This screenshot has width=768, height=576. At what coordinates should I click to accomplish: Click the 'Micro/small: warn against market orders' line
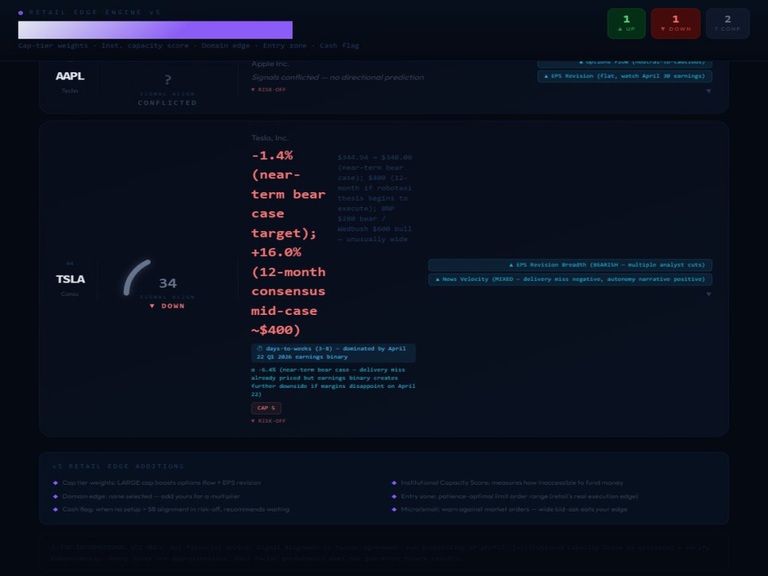point(514,509)
